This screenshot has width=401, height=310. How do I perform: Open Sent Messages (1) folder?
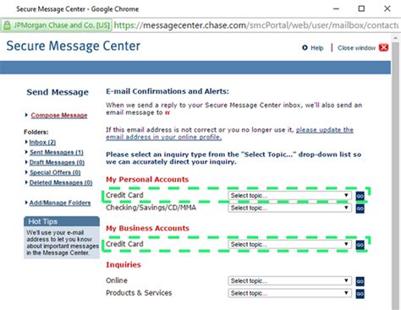(57, 152)
